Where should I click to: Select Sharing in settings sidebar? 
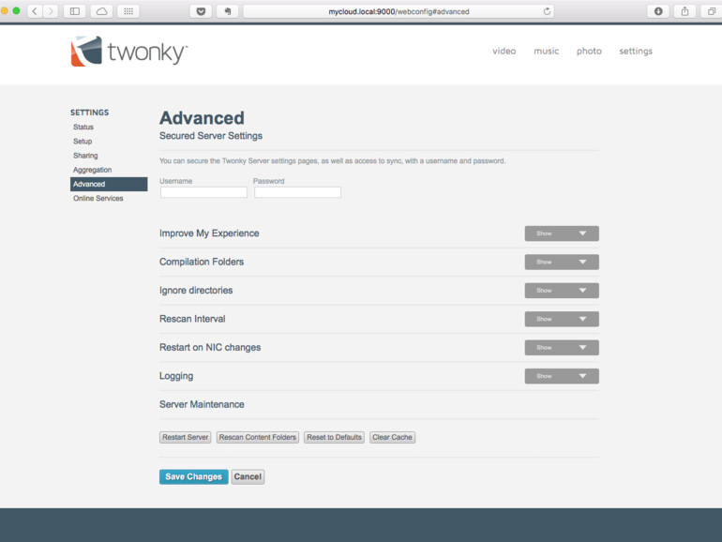pos(85,155)
